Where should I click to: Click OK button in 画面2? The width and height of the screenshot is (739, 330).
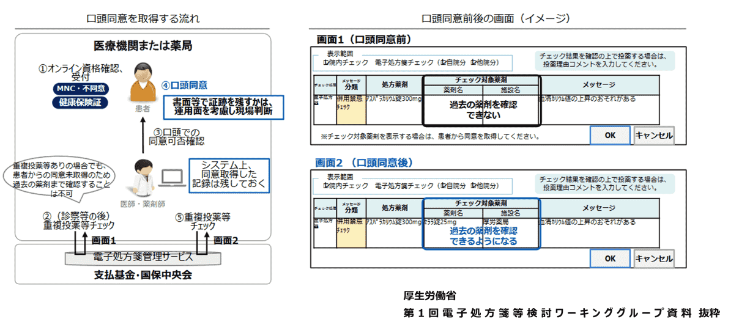click(610, 258)
